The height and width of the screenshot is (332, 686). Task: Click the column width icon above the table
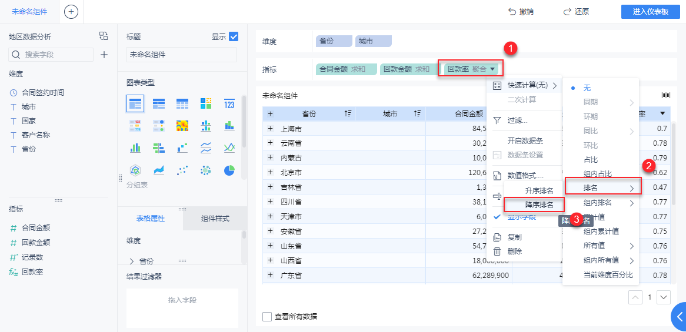(x=666, y=95)
